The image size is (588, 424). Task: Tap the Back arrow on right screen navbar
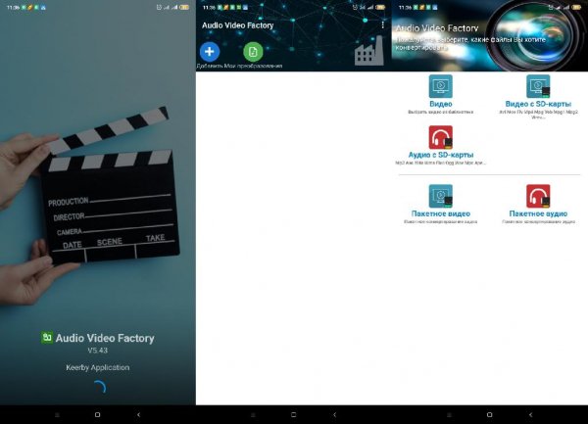tap(530, 414)
